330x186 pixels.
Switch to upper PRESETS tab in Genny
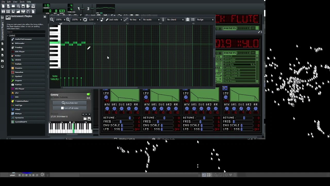click(229, 28)
